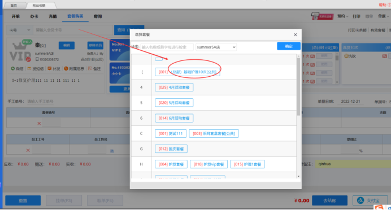Click the qinhua remarks field
Screen dimensions: 391x210
(353, 164)
